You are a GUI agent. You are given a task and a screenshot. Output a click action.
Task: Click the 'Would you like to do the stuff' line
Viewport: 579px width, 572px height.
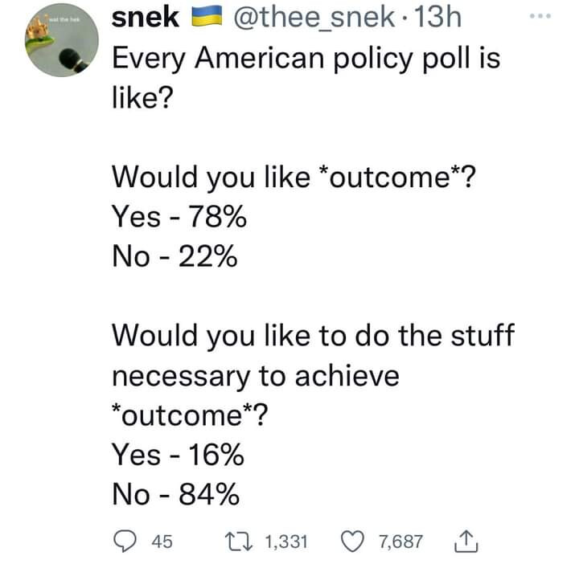pos(312,334)
